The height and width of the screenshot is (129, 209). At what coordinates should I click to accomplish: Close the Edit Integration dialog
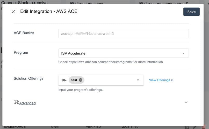click(x=13, y=12)
